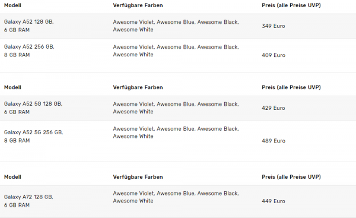Viewport: 356px width, 218px height.
Task: Click the 489 Euro price
Action: (274, 141)
